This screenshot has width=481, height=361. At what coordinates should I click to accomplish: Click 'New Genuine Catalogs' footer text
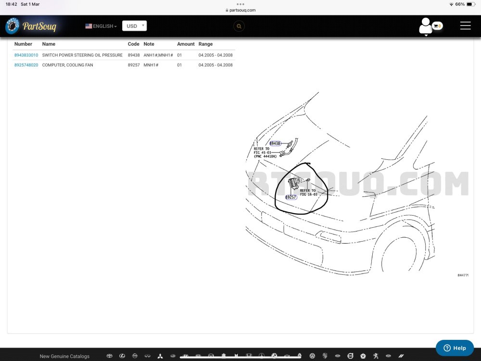click(x=64, y=356)
